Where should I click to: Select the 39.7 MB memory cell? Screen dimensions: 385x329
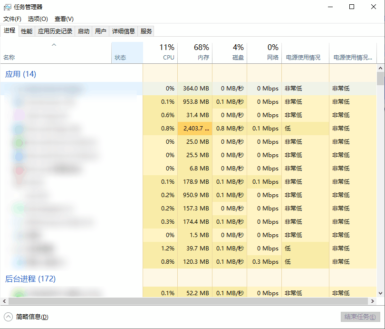point(195,249)
